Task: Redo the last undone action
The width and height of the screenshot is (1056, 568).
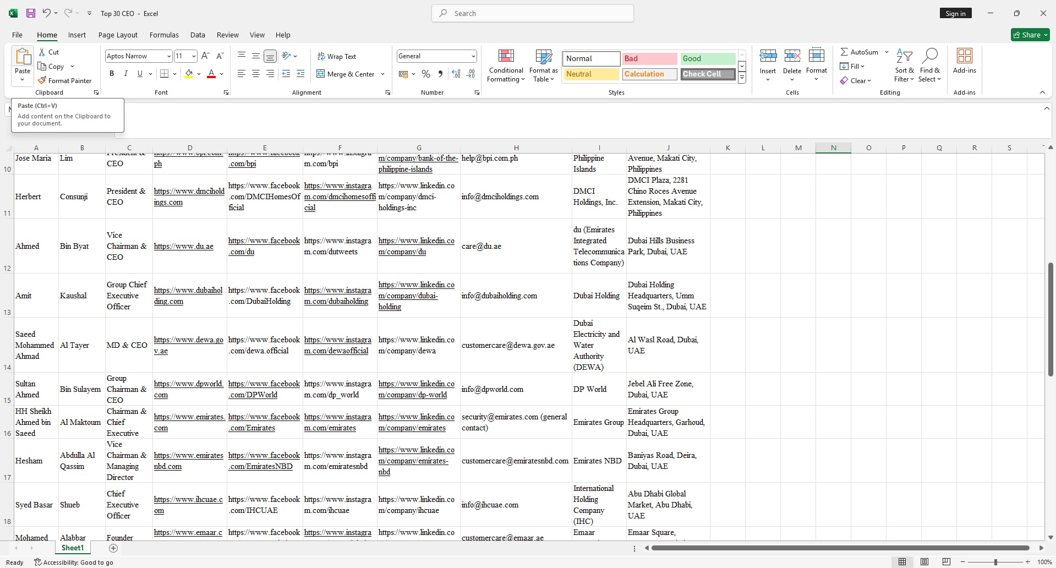Action: [x=68, y=13]
